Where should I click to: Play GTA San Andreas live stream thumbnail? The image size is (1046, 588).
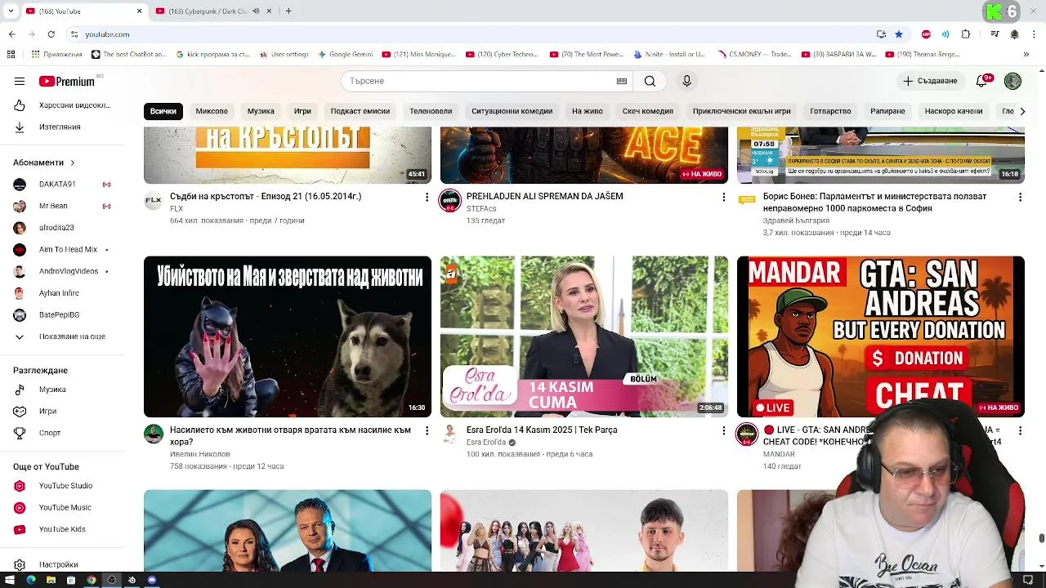[881, 336]
